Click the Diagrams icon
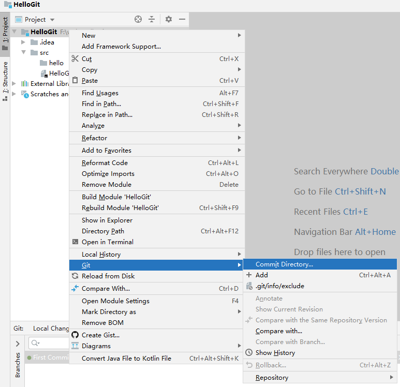Screen dimensions: 400x387 (75, 346)
